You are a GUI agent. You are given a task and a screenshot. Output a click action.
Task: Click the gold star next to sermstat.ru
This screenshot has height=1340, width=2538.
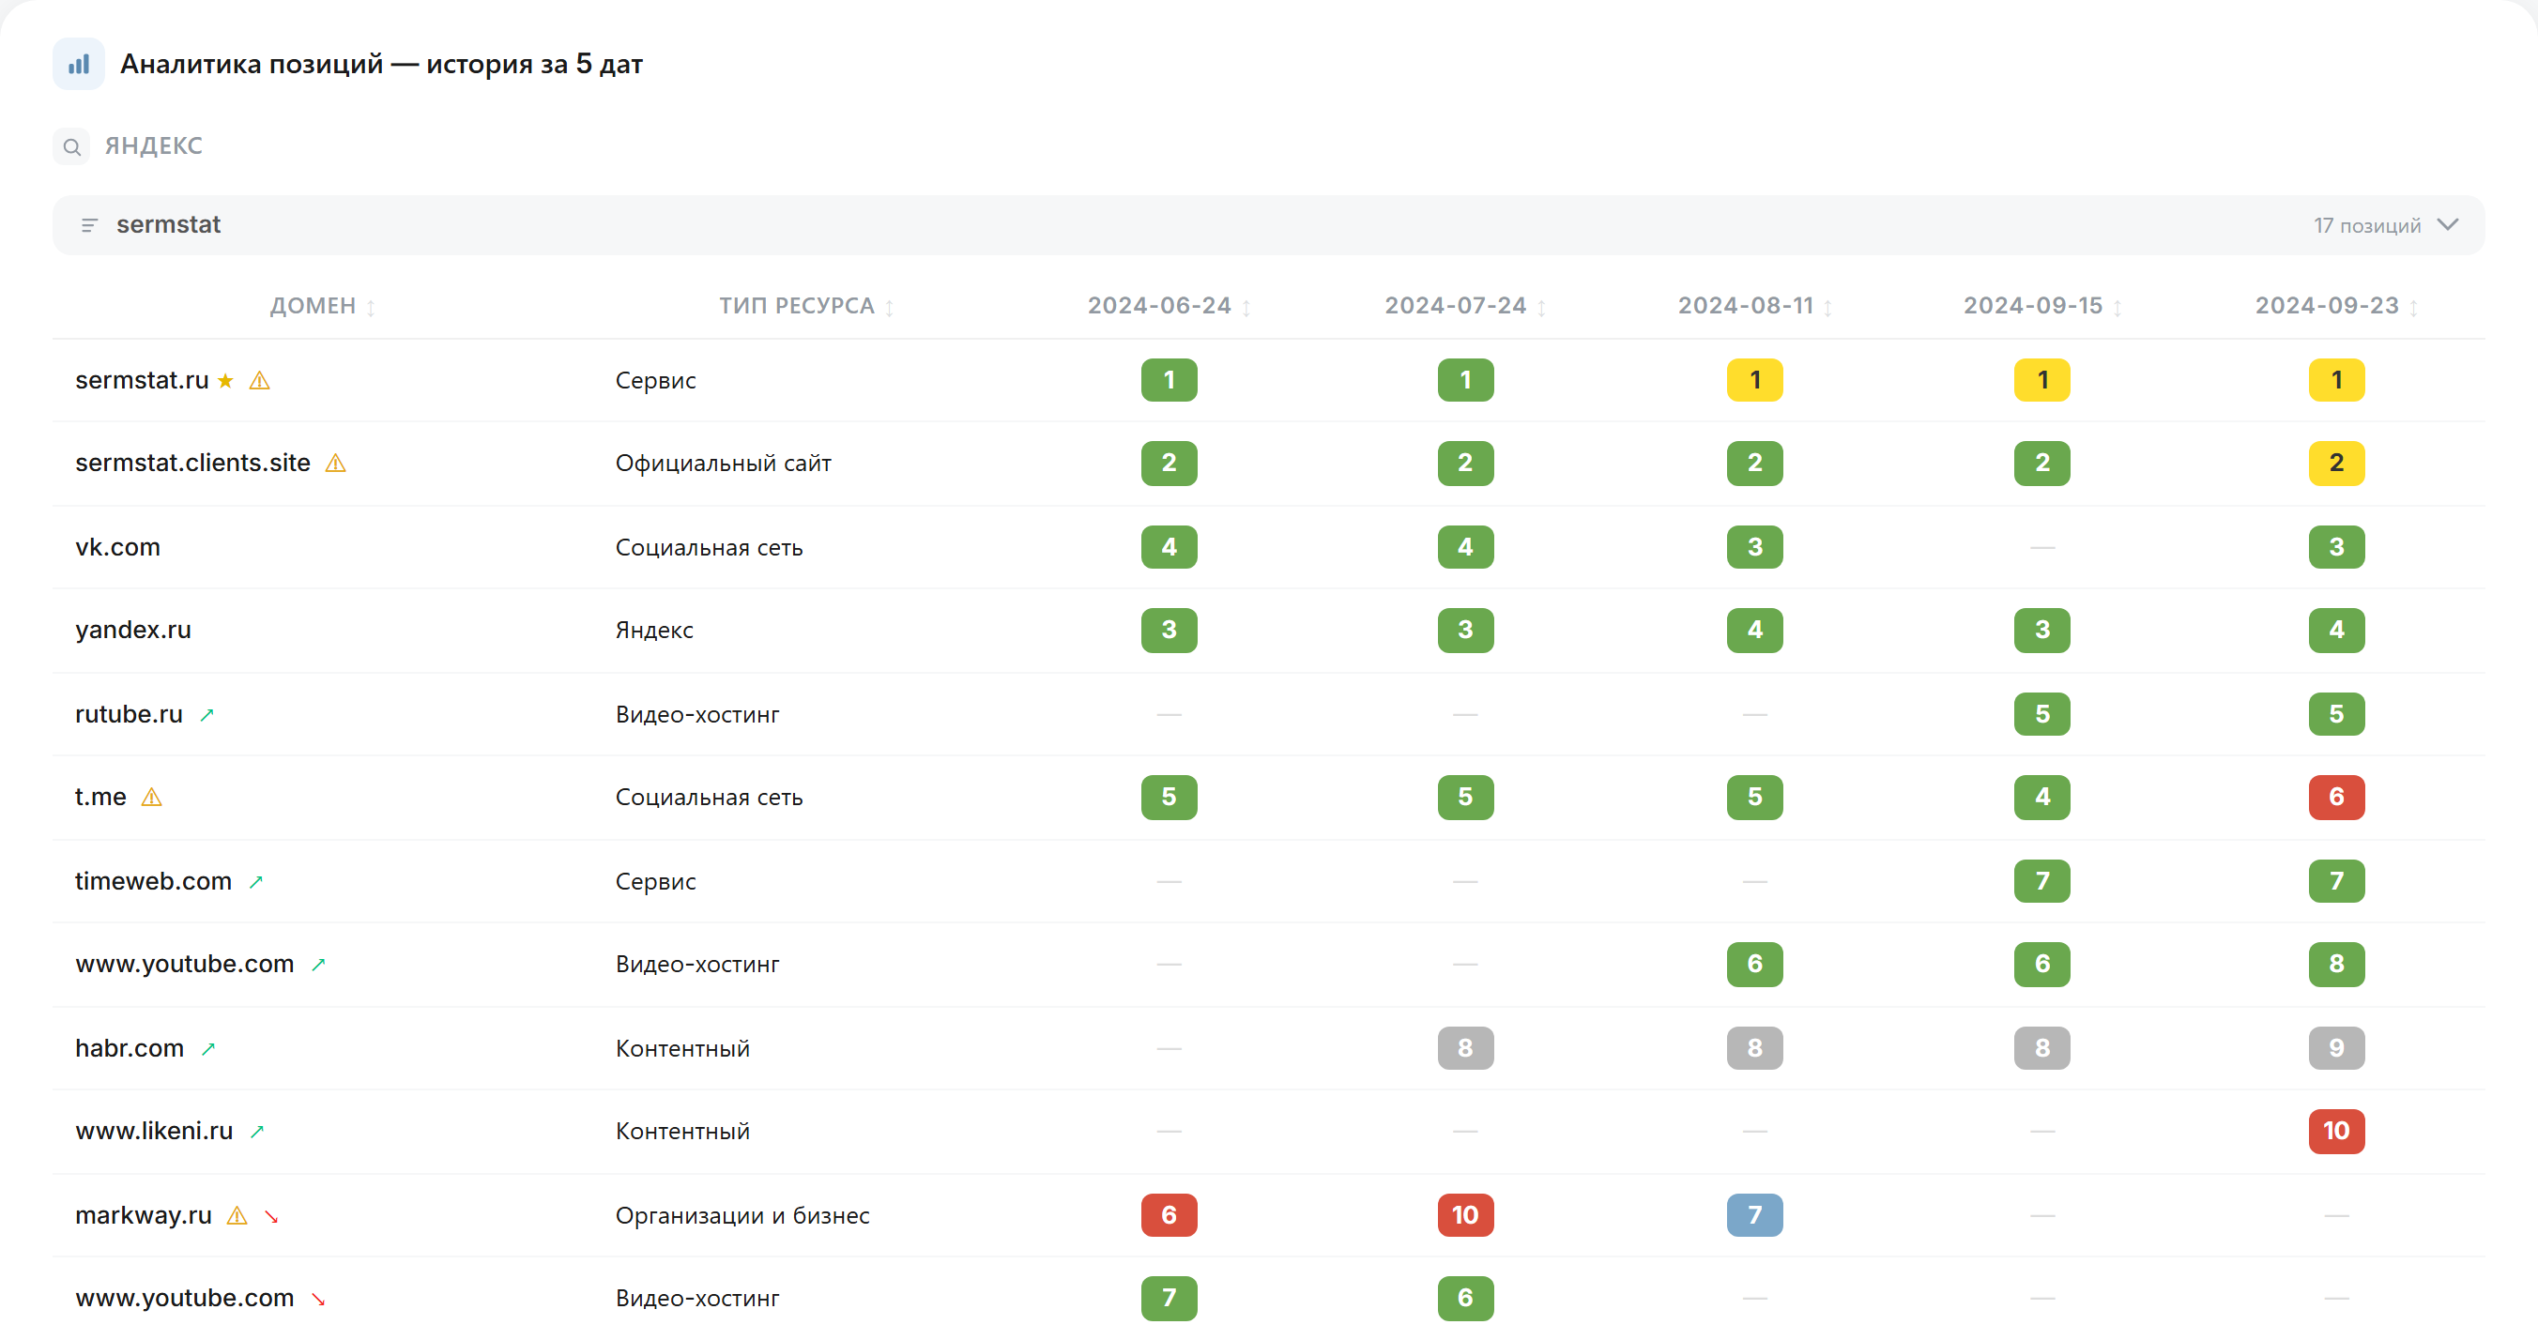tap(225, 380)
